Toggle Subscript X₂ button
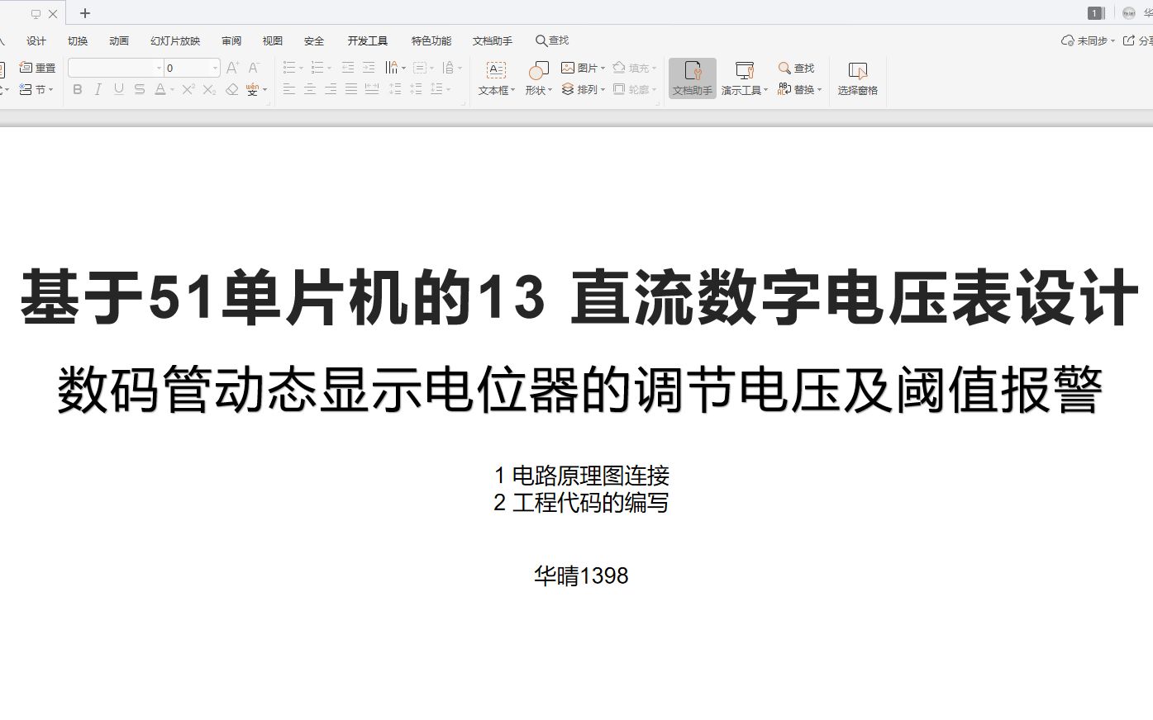The image size is (1153, 720). pyautogui.click(x=210, y=89)
